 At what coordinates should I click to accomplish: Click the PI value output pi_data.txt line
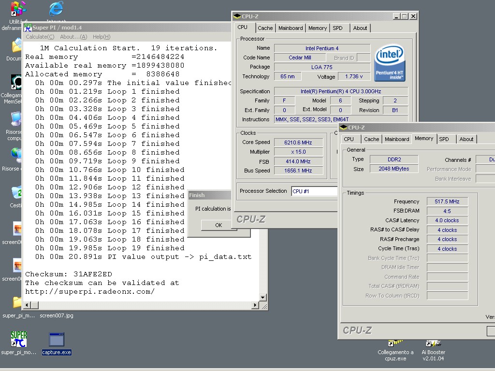point(143,257)
